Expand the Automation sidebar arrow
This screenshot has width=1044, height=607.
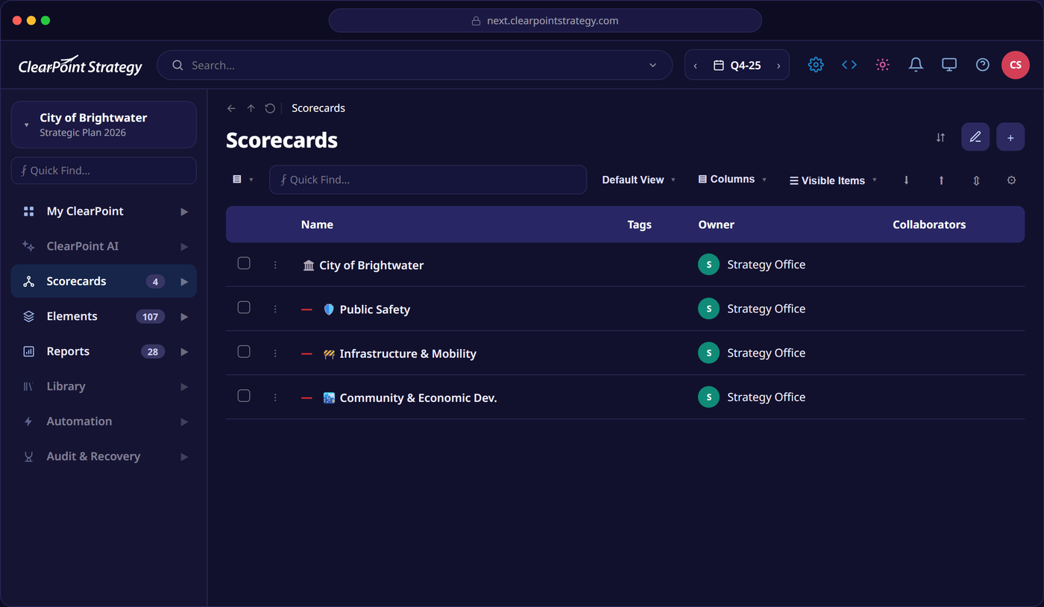(184, 422)
